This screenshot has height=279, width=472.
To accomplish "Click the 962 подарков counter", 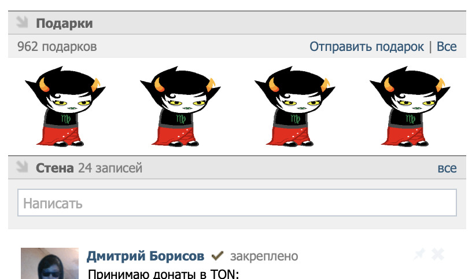I will 57,47.
